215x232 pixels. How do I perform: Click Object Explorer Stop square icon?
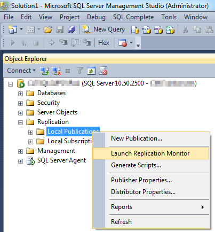click(68, 71)
